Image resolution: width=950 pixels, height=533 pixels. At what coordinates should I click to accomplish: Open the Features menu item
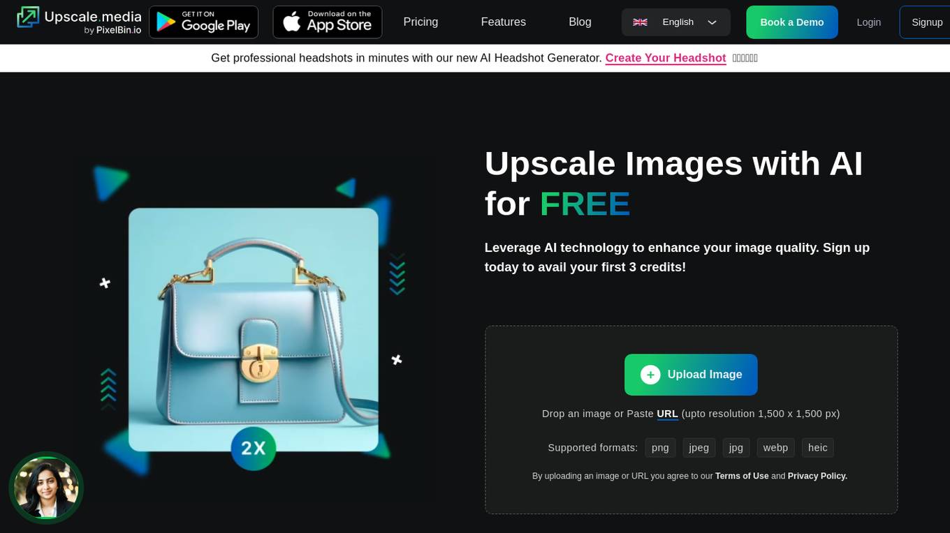(x=503, y=22)
